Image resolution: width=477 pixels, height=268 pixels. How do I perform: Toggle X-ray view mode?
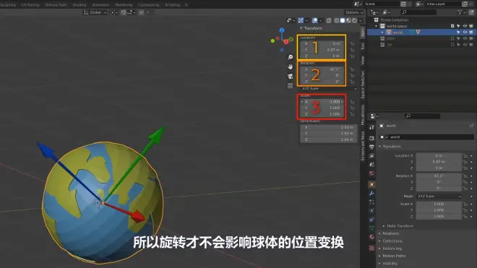point(329,20)
